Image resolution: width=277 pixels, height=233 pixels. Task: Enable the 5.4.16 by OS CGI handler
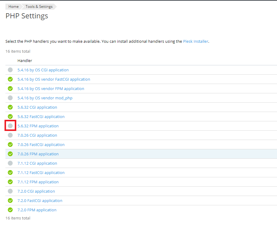[10, 70]
